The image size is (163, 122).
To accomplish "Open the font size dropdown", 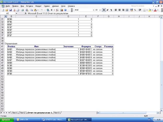I will click(x=100, y=10).
